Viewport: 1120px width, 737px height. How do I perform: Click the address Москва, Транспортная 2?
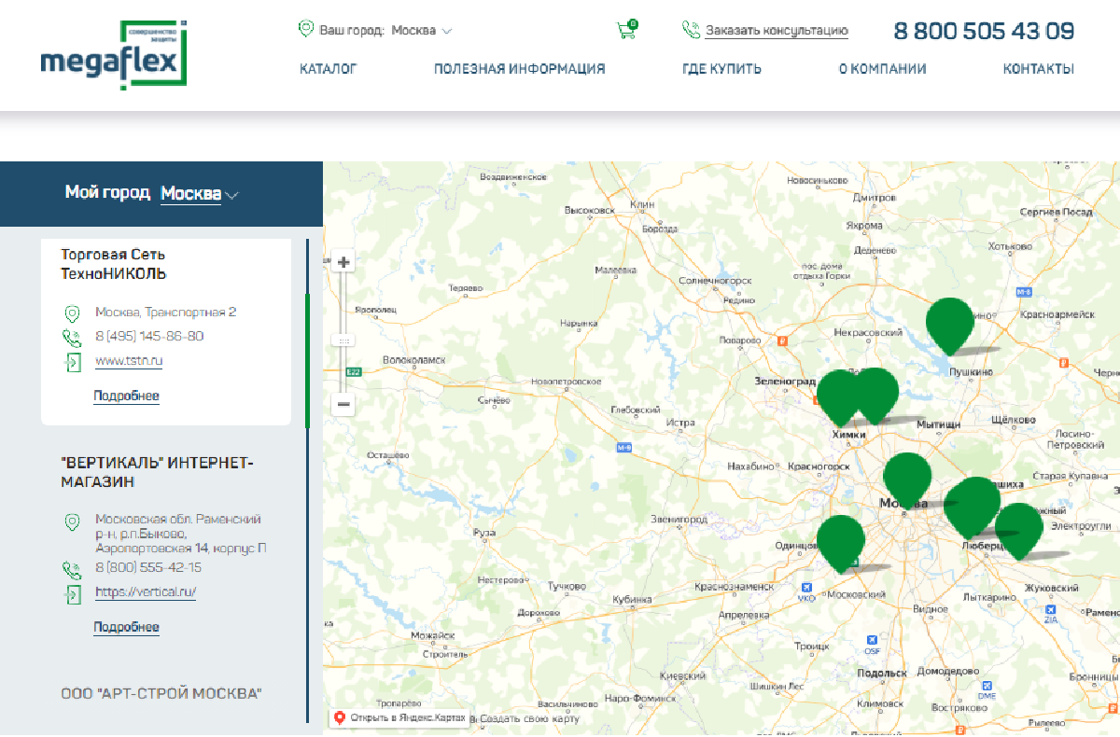coord(166,313)
